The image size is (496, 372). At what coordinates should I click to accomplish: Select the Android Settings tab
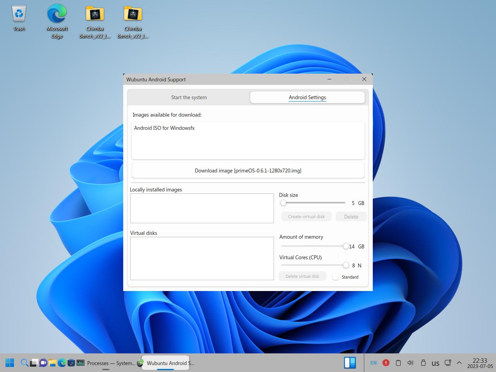[307, 97]
